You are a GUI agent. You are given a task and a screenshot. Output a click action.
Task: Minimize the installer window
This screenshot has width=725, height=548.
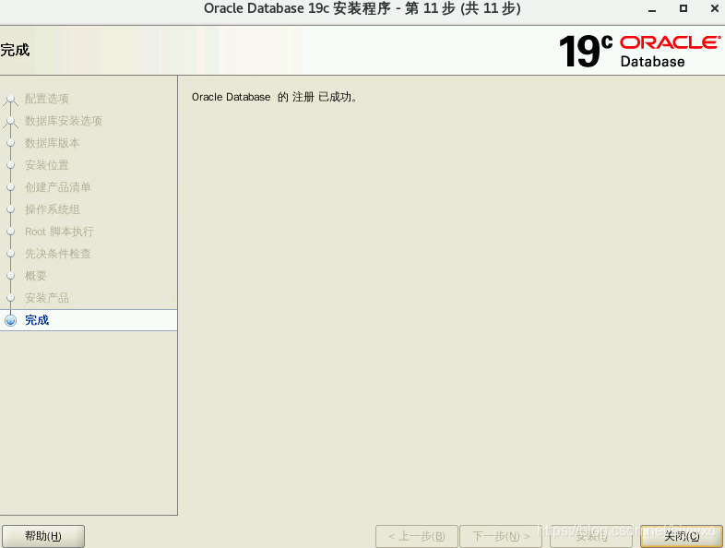pos(652,9)
